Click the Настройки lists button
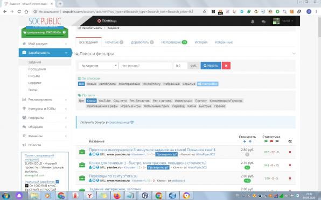The image size is (321, 200). pyautogui.click(x=208, y=84)
